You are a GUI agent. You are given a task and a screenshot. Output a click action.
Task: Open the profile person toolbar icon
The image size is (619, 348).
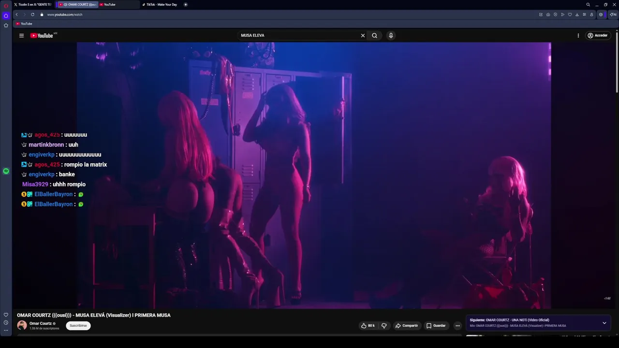pos(591,14)
